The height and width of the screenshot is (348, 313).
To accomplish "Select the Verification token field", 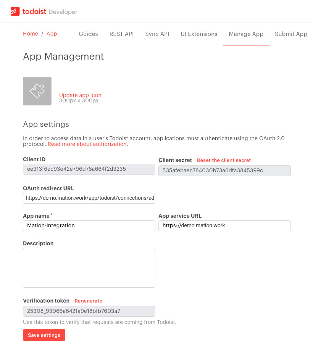I will click(89, 311).
